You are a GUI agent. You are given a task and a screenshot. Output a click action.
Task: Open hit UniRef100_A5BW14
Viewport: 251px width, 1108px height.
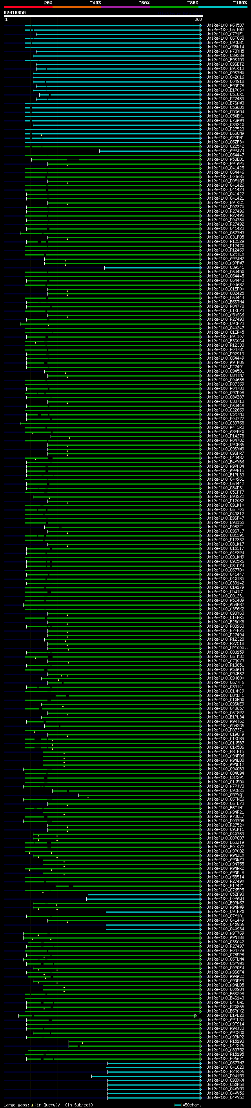pyautogui.click(x=225, y=47)
